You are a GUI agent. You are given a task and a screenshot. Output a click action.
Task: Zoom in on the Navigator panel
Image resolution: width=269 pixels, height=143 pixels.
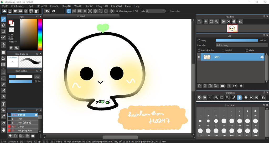(x=206, y=22)
